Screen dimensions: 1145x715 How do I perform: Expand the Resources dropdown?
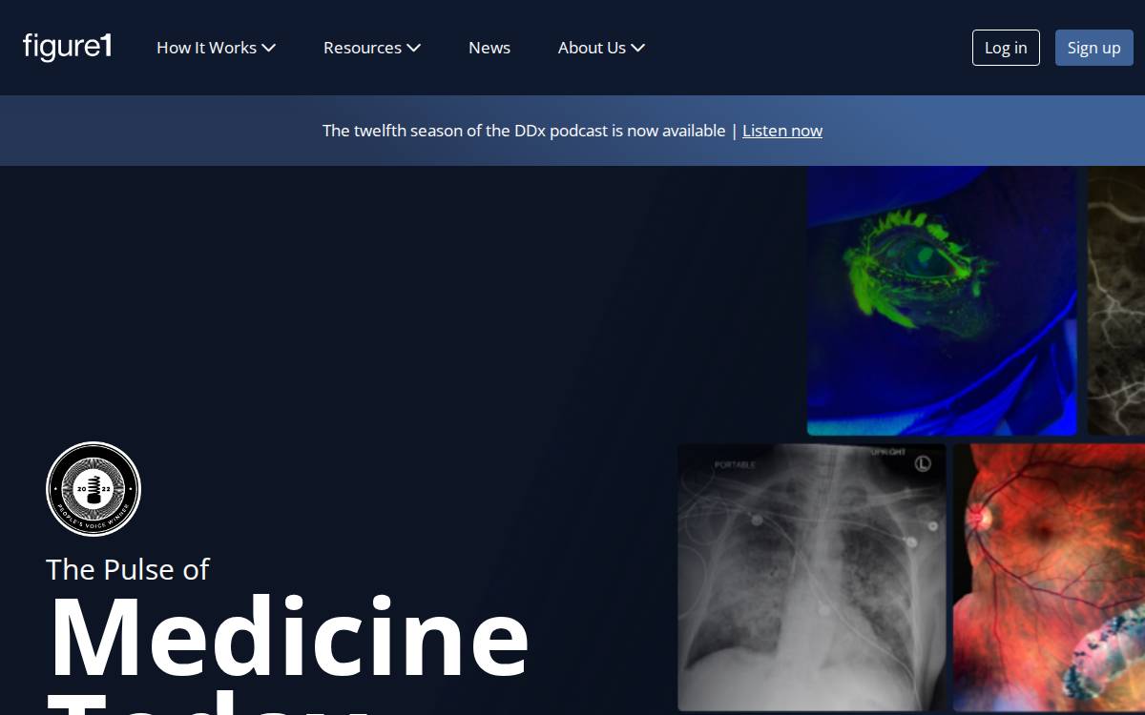pyautogui.click(x=372, y=48)
